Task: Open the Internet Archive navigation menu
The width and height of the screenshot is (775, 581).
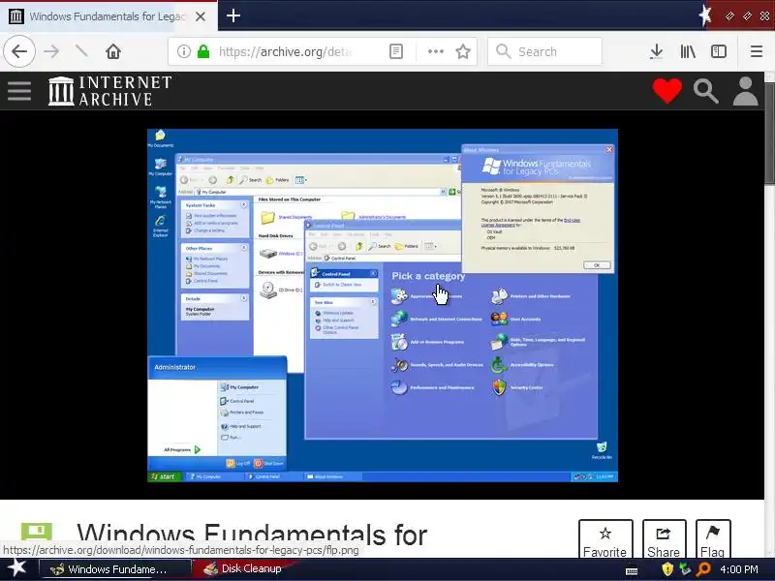Action: [19, 91]
